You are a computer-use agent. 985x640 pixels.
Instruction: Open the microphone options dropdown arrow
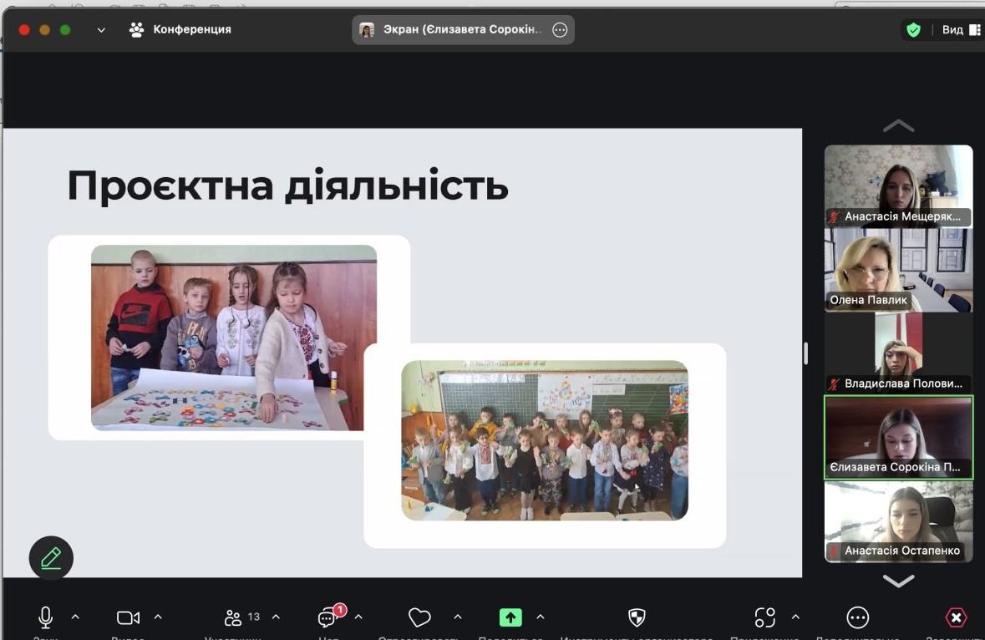(76, 617)
